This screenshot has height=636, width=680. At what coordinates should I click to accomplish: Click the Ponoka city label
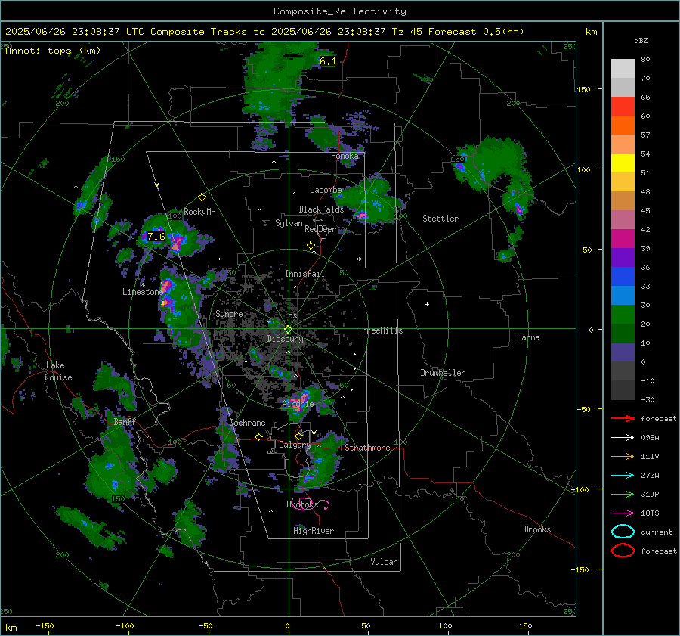tap(345, 156)
